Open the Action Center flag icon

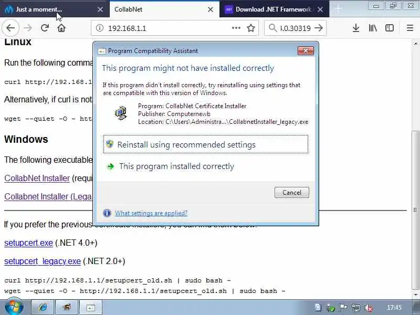(x=343, y=308)
